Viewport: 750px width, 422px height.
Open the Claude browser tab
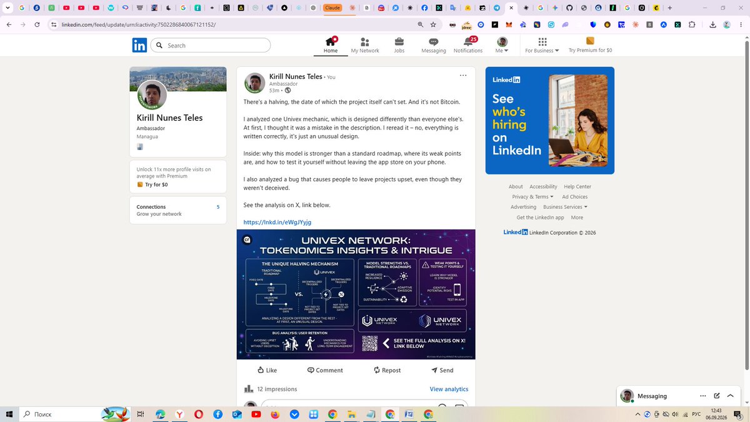tap(332, 8)
